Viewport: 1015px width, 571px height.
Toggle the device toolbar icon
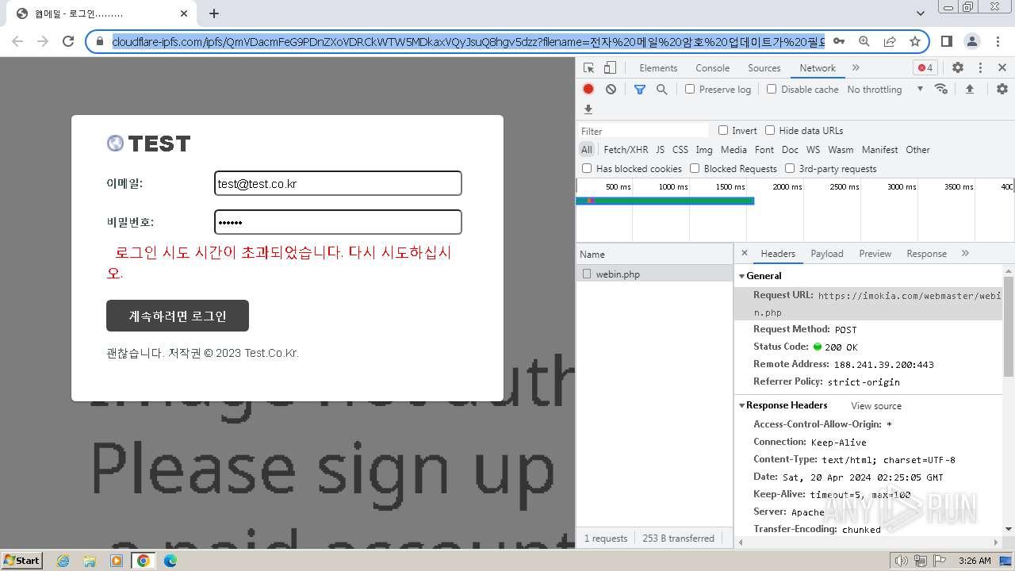[x=610, y=68]
